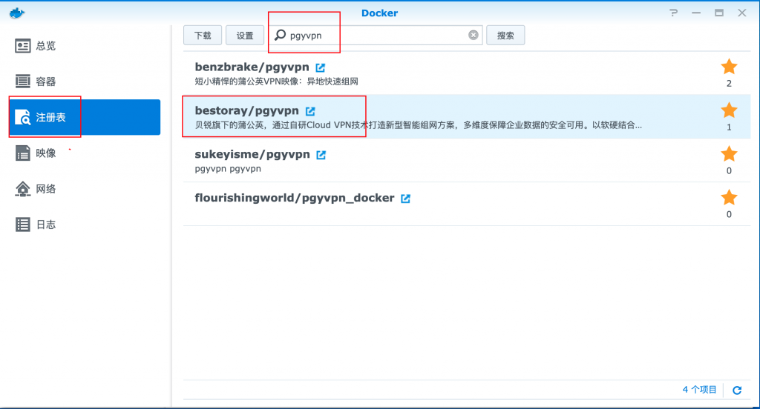The width and height of the screenshot is (760, 409).
Task: Open the 总览 overview section
Action: [85, 46]
